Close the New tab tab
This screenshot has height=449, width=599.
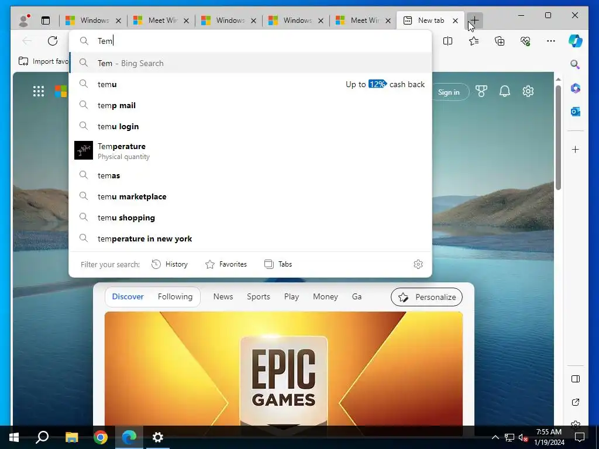click(x=455, y=20)
